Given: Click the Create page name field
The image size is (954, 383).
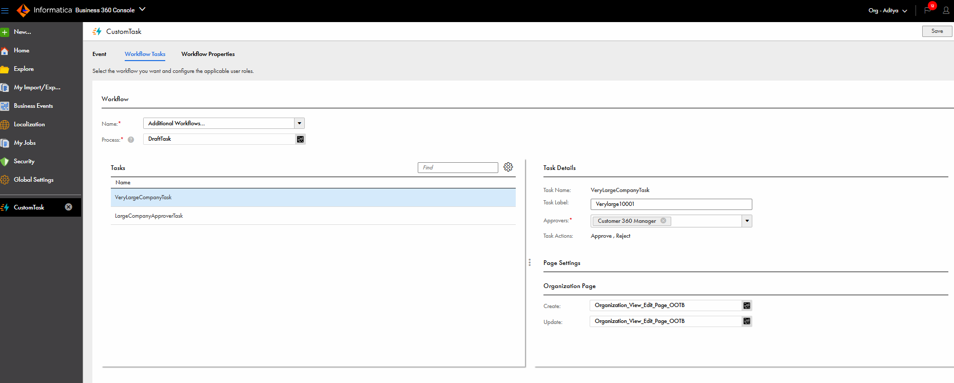Looking at the screenshot, I should pyautogui.click(x=666, y=305).
